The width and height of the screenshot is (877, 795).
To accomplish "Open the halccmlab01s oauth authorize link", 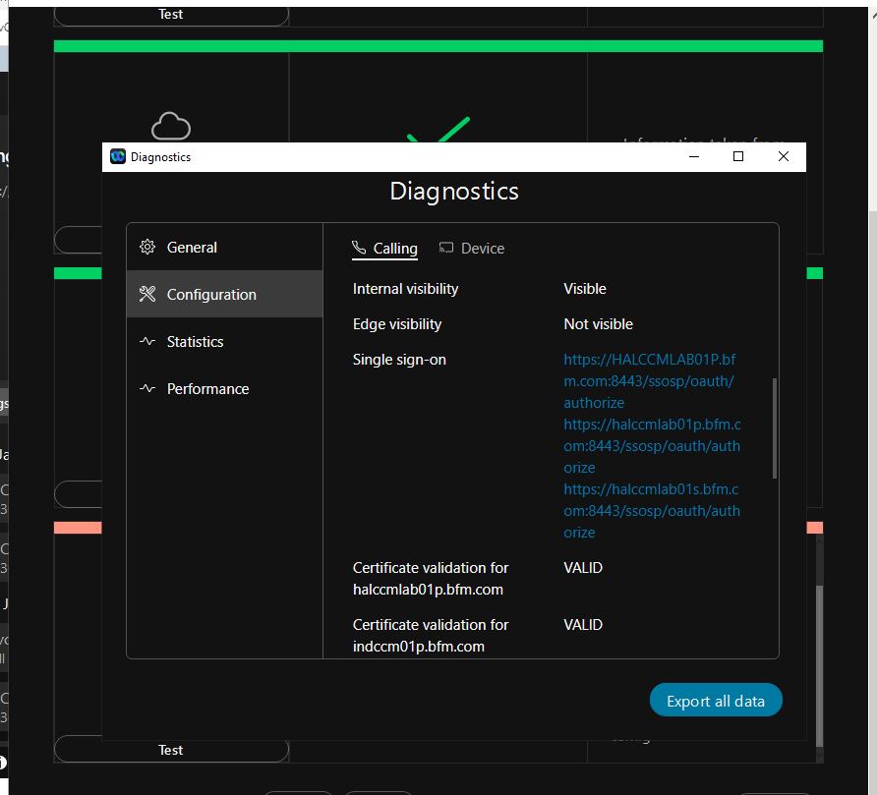I will tap(651, 510).
